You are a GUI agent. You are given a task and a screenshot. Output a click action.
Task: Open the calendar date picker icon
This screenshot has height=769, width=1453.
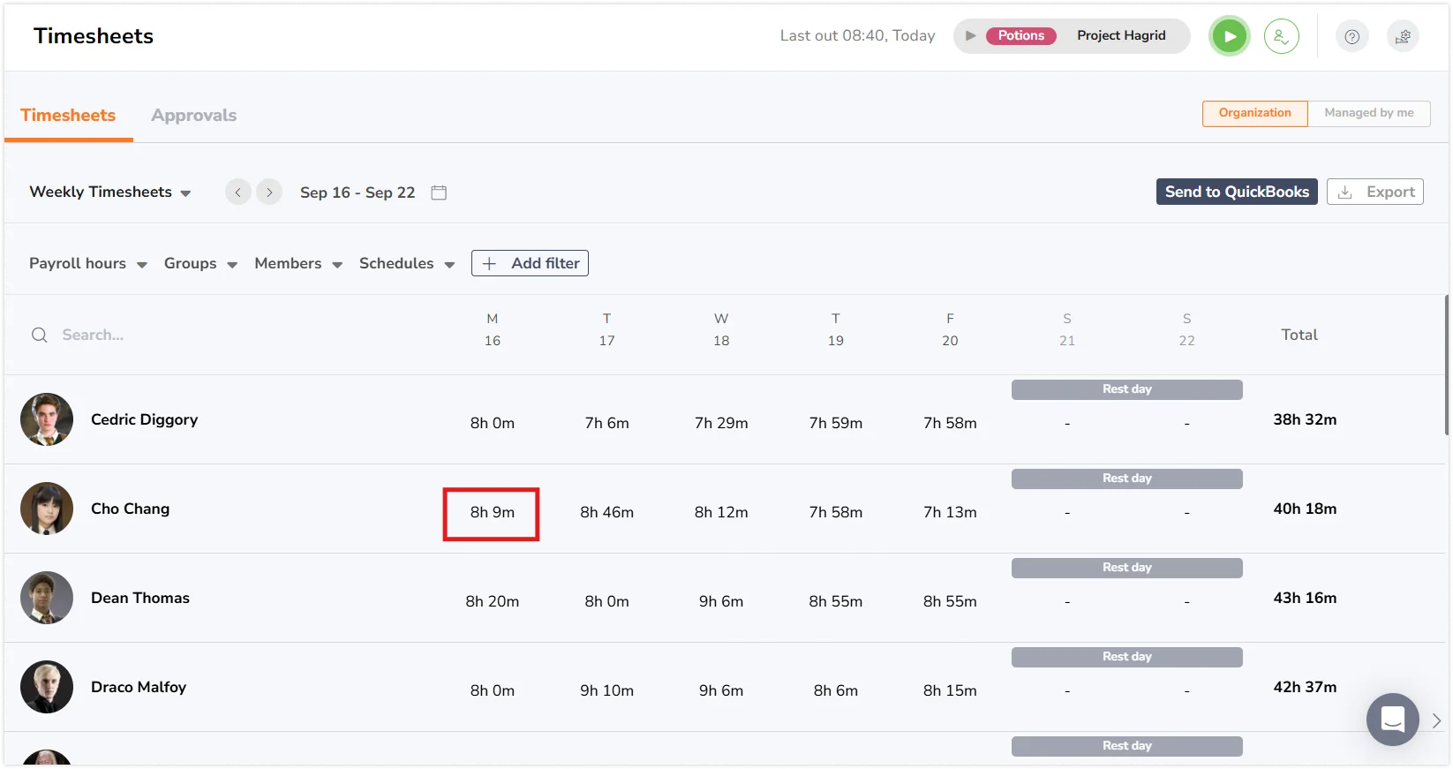click(439, 192)
